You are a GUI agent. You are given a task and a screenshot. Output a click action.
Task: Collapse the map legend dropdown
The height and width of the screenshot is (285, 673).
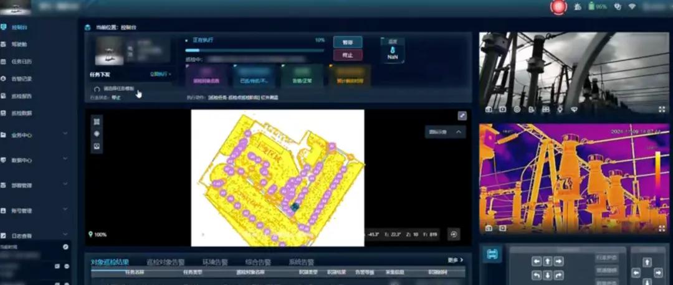click(459, 132)
